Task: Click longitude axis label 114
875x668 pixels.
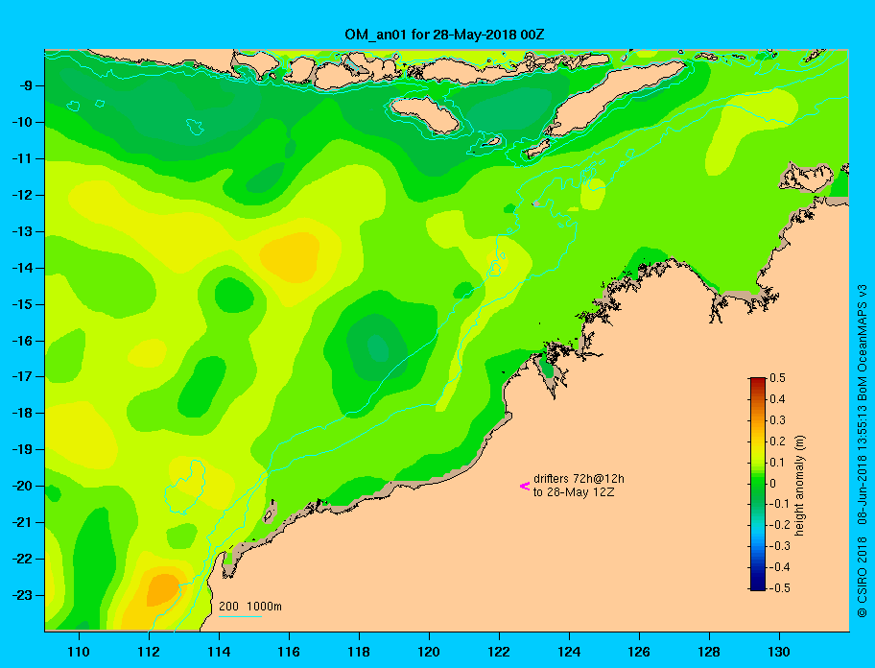Action: [219, 652]
